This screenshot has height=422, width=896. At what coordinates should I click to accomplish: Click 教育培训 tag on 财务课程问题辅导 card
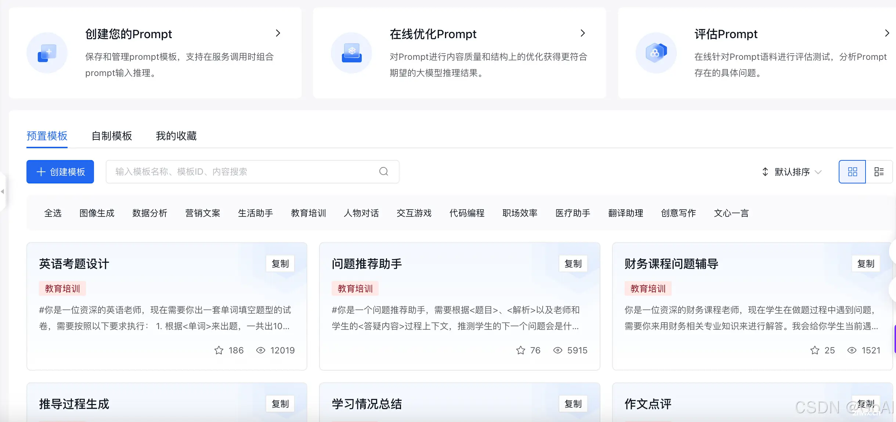pyautogui.click(x=648, y=289)
